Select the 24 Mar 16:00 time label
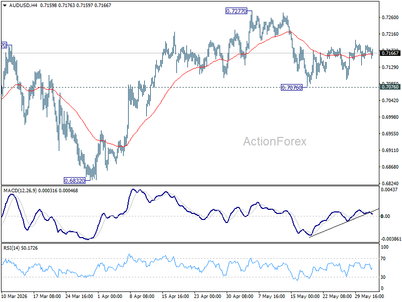This screenshot has width=402, height=302. pyautogui.click(x=79, y=296)
